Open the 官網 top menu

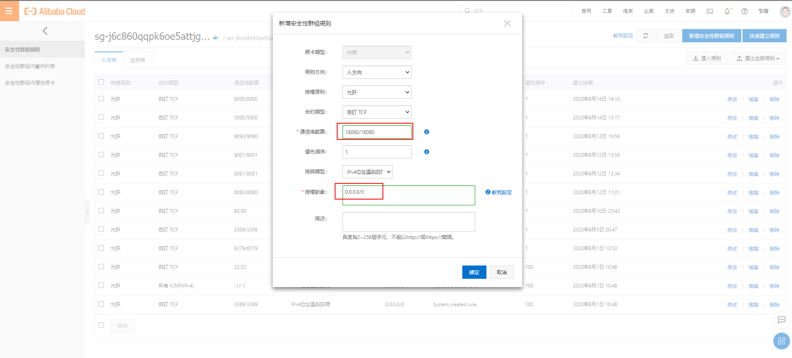[690, 11]
